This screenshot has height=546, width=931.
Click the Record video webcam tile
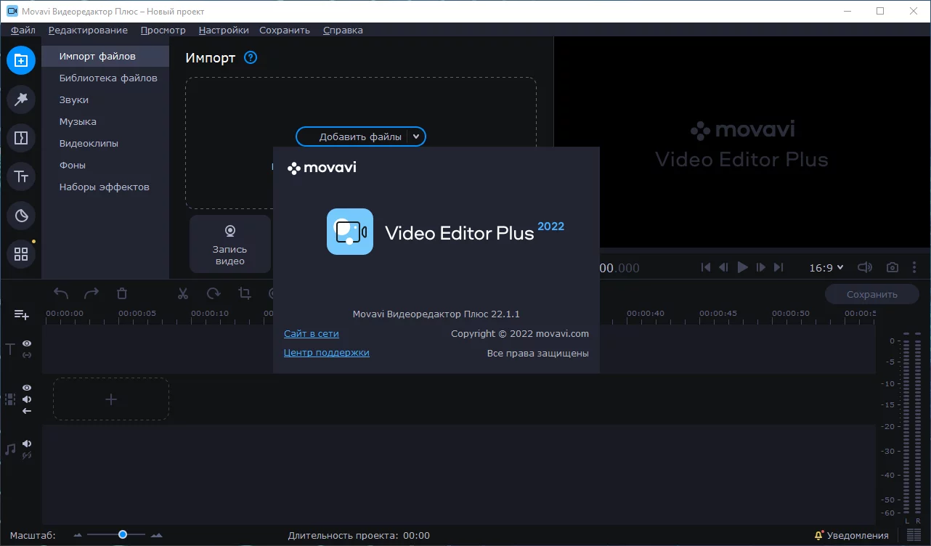[229, 244]
